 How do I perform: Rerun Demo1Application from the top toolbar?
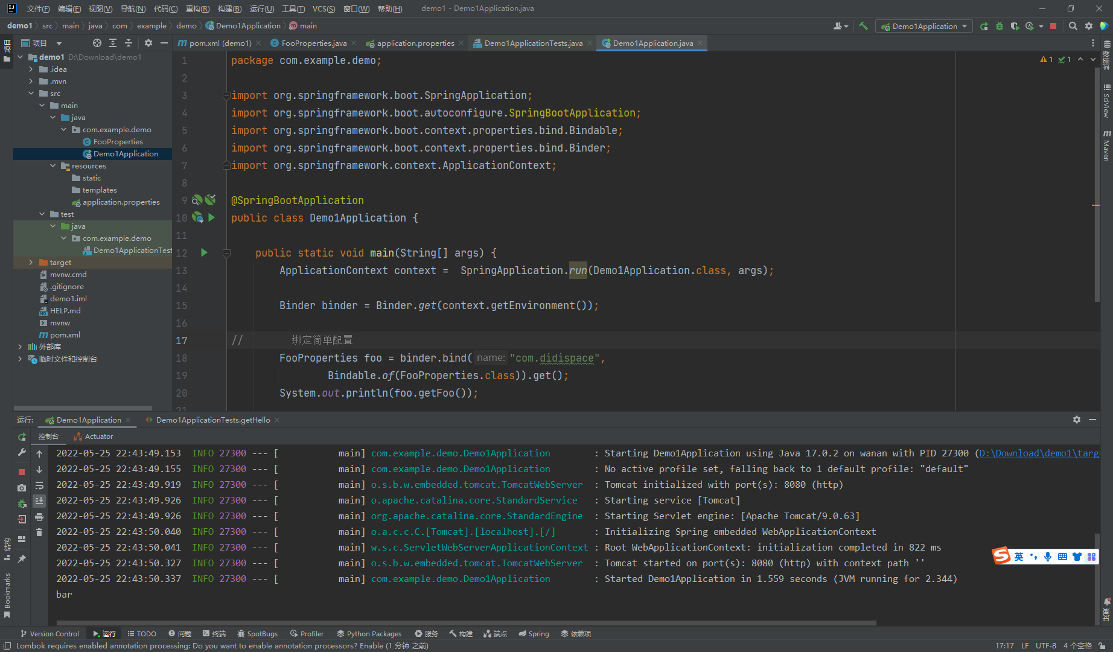click(984, 26)
